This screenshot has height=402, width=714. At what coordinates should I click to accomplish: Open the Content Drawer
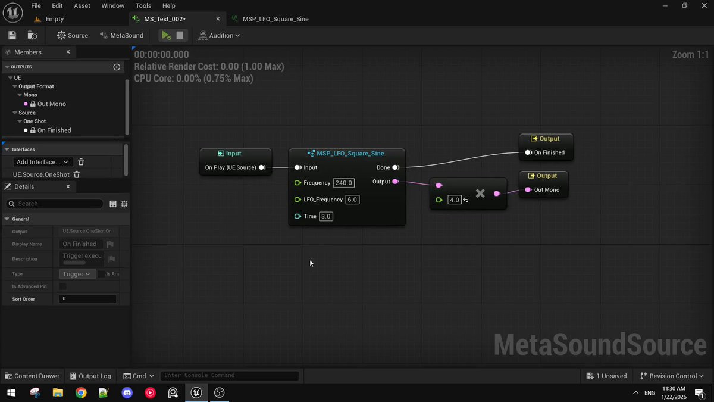click(33, 376)
